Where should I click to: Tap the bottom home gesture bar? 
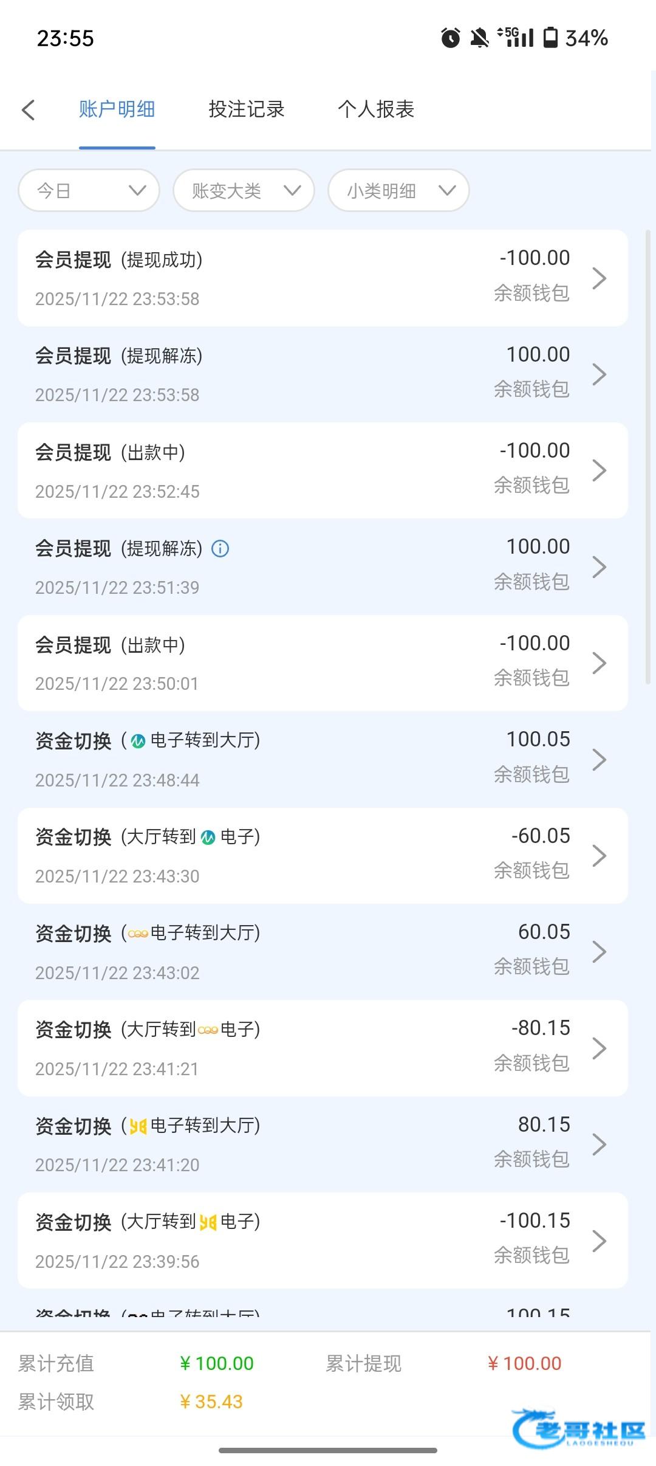coord(328,1450)
